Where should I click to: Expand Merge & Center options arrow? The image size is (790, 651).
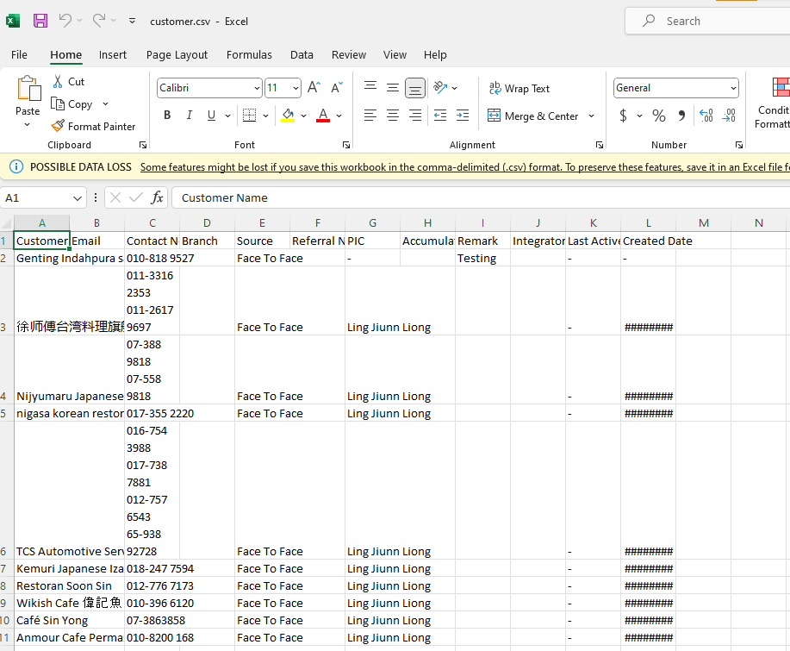click(x=592, y=116)
